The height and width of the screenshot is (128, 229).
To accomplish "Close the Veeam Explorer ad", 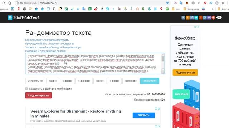I will click(x=159, y=108).
